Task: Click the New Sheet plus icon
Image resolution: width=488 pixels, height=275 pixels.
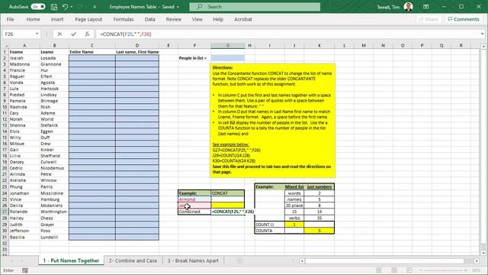Action: tap(239, 260)
